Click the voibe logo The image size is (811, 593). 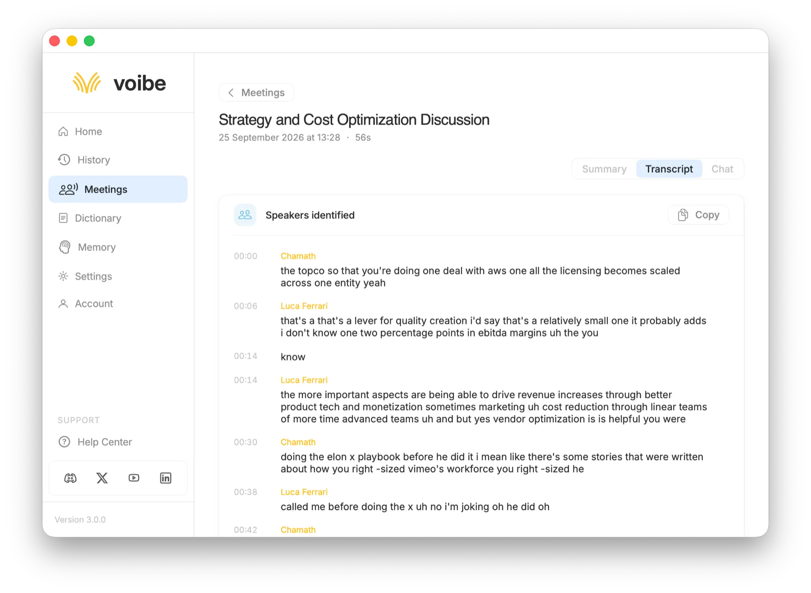[119, 83]
